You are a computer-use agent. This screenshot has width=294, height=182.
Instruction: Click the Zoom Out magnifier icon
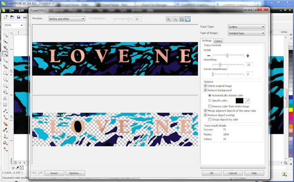[175, 19]
